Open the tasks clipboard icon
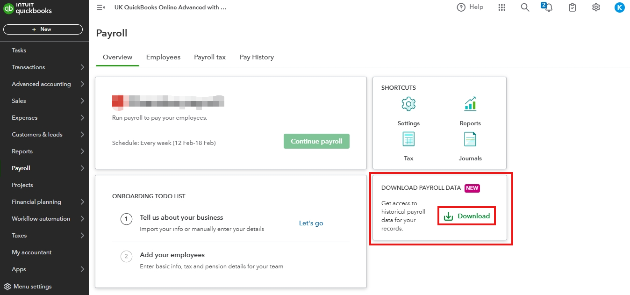This screenshot has width=630, height=295. tap(572, 7)
